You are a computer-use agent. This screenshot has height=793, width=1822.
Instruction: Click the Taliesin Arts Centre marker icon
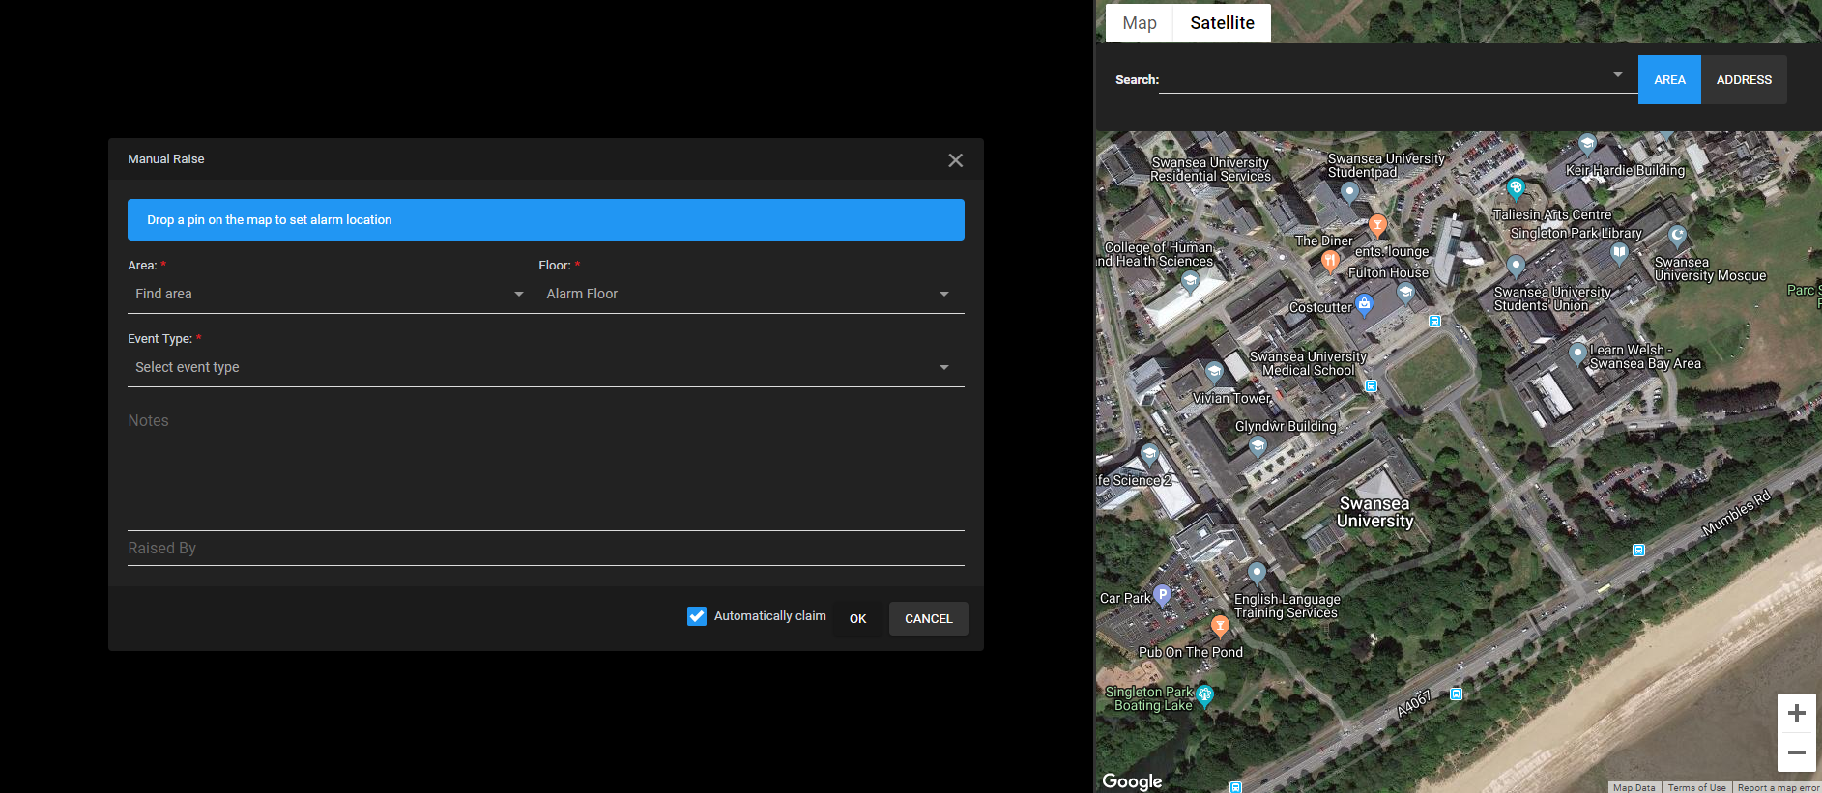point(1516,187)
